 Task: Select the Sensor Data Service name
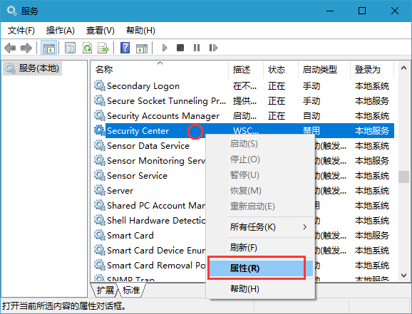tap(148, 146)
